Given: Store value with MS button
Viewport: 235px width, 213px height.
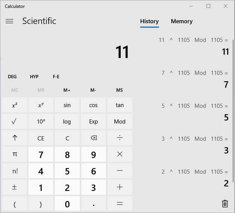Looking at the screenshot, I should click(120, 90).
